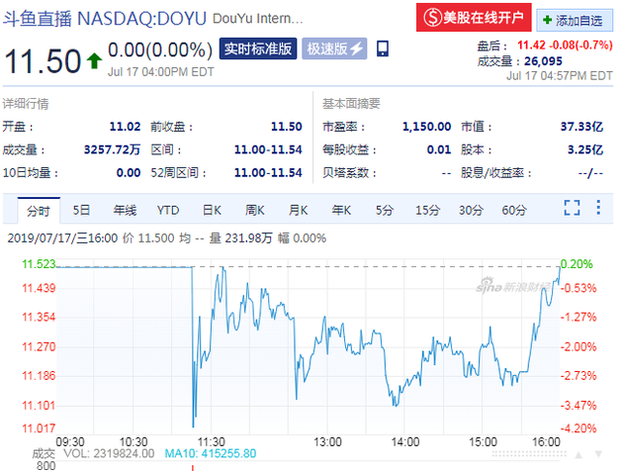
Task: Click the 成交量 value 3257.72万
Action: coord(112,149)
